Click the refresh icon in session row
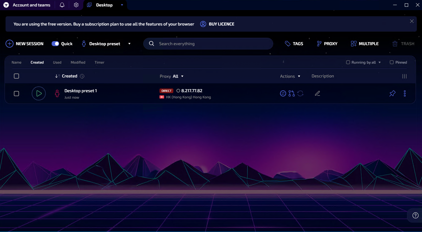 300,93
